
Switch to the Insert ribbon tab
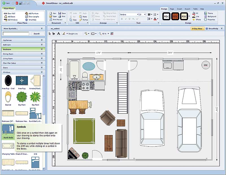[x=179, y=9]
